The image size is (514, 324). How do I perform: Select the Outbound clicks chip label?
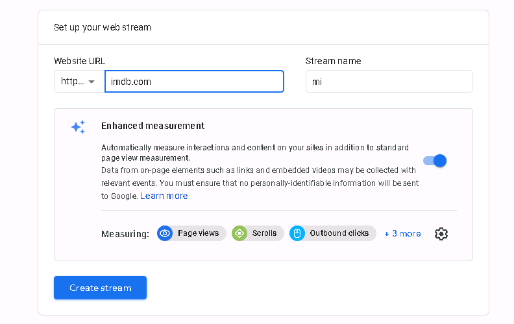pyautogui.click(x=339, y=233)
